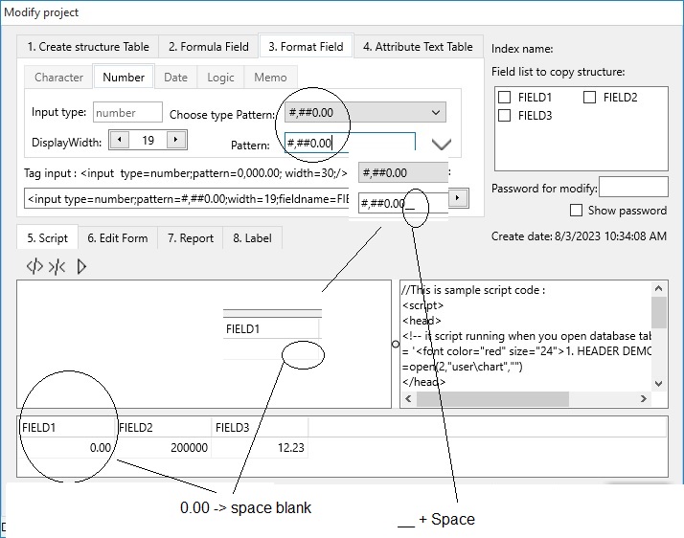This screenshot has width=684, height=538.
Task: Decrease DisplayWidth with the left arrow
Action: click(118, 140)
